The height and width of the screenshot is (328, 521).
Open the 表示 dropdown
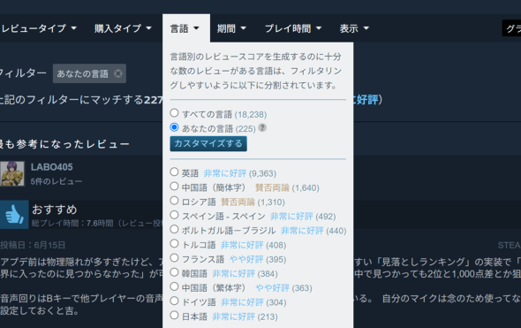pyautogui.click(x=354, y=28)
